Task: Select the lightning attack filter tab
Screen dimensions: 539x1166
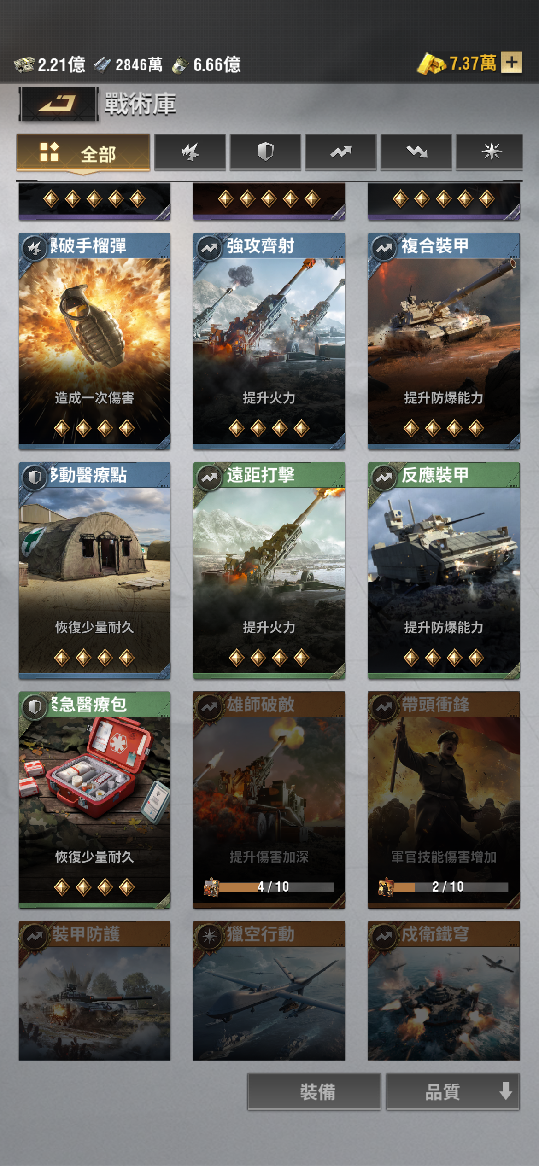Action: click(x=190, y=152)
